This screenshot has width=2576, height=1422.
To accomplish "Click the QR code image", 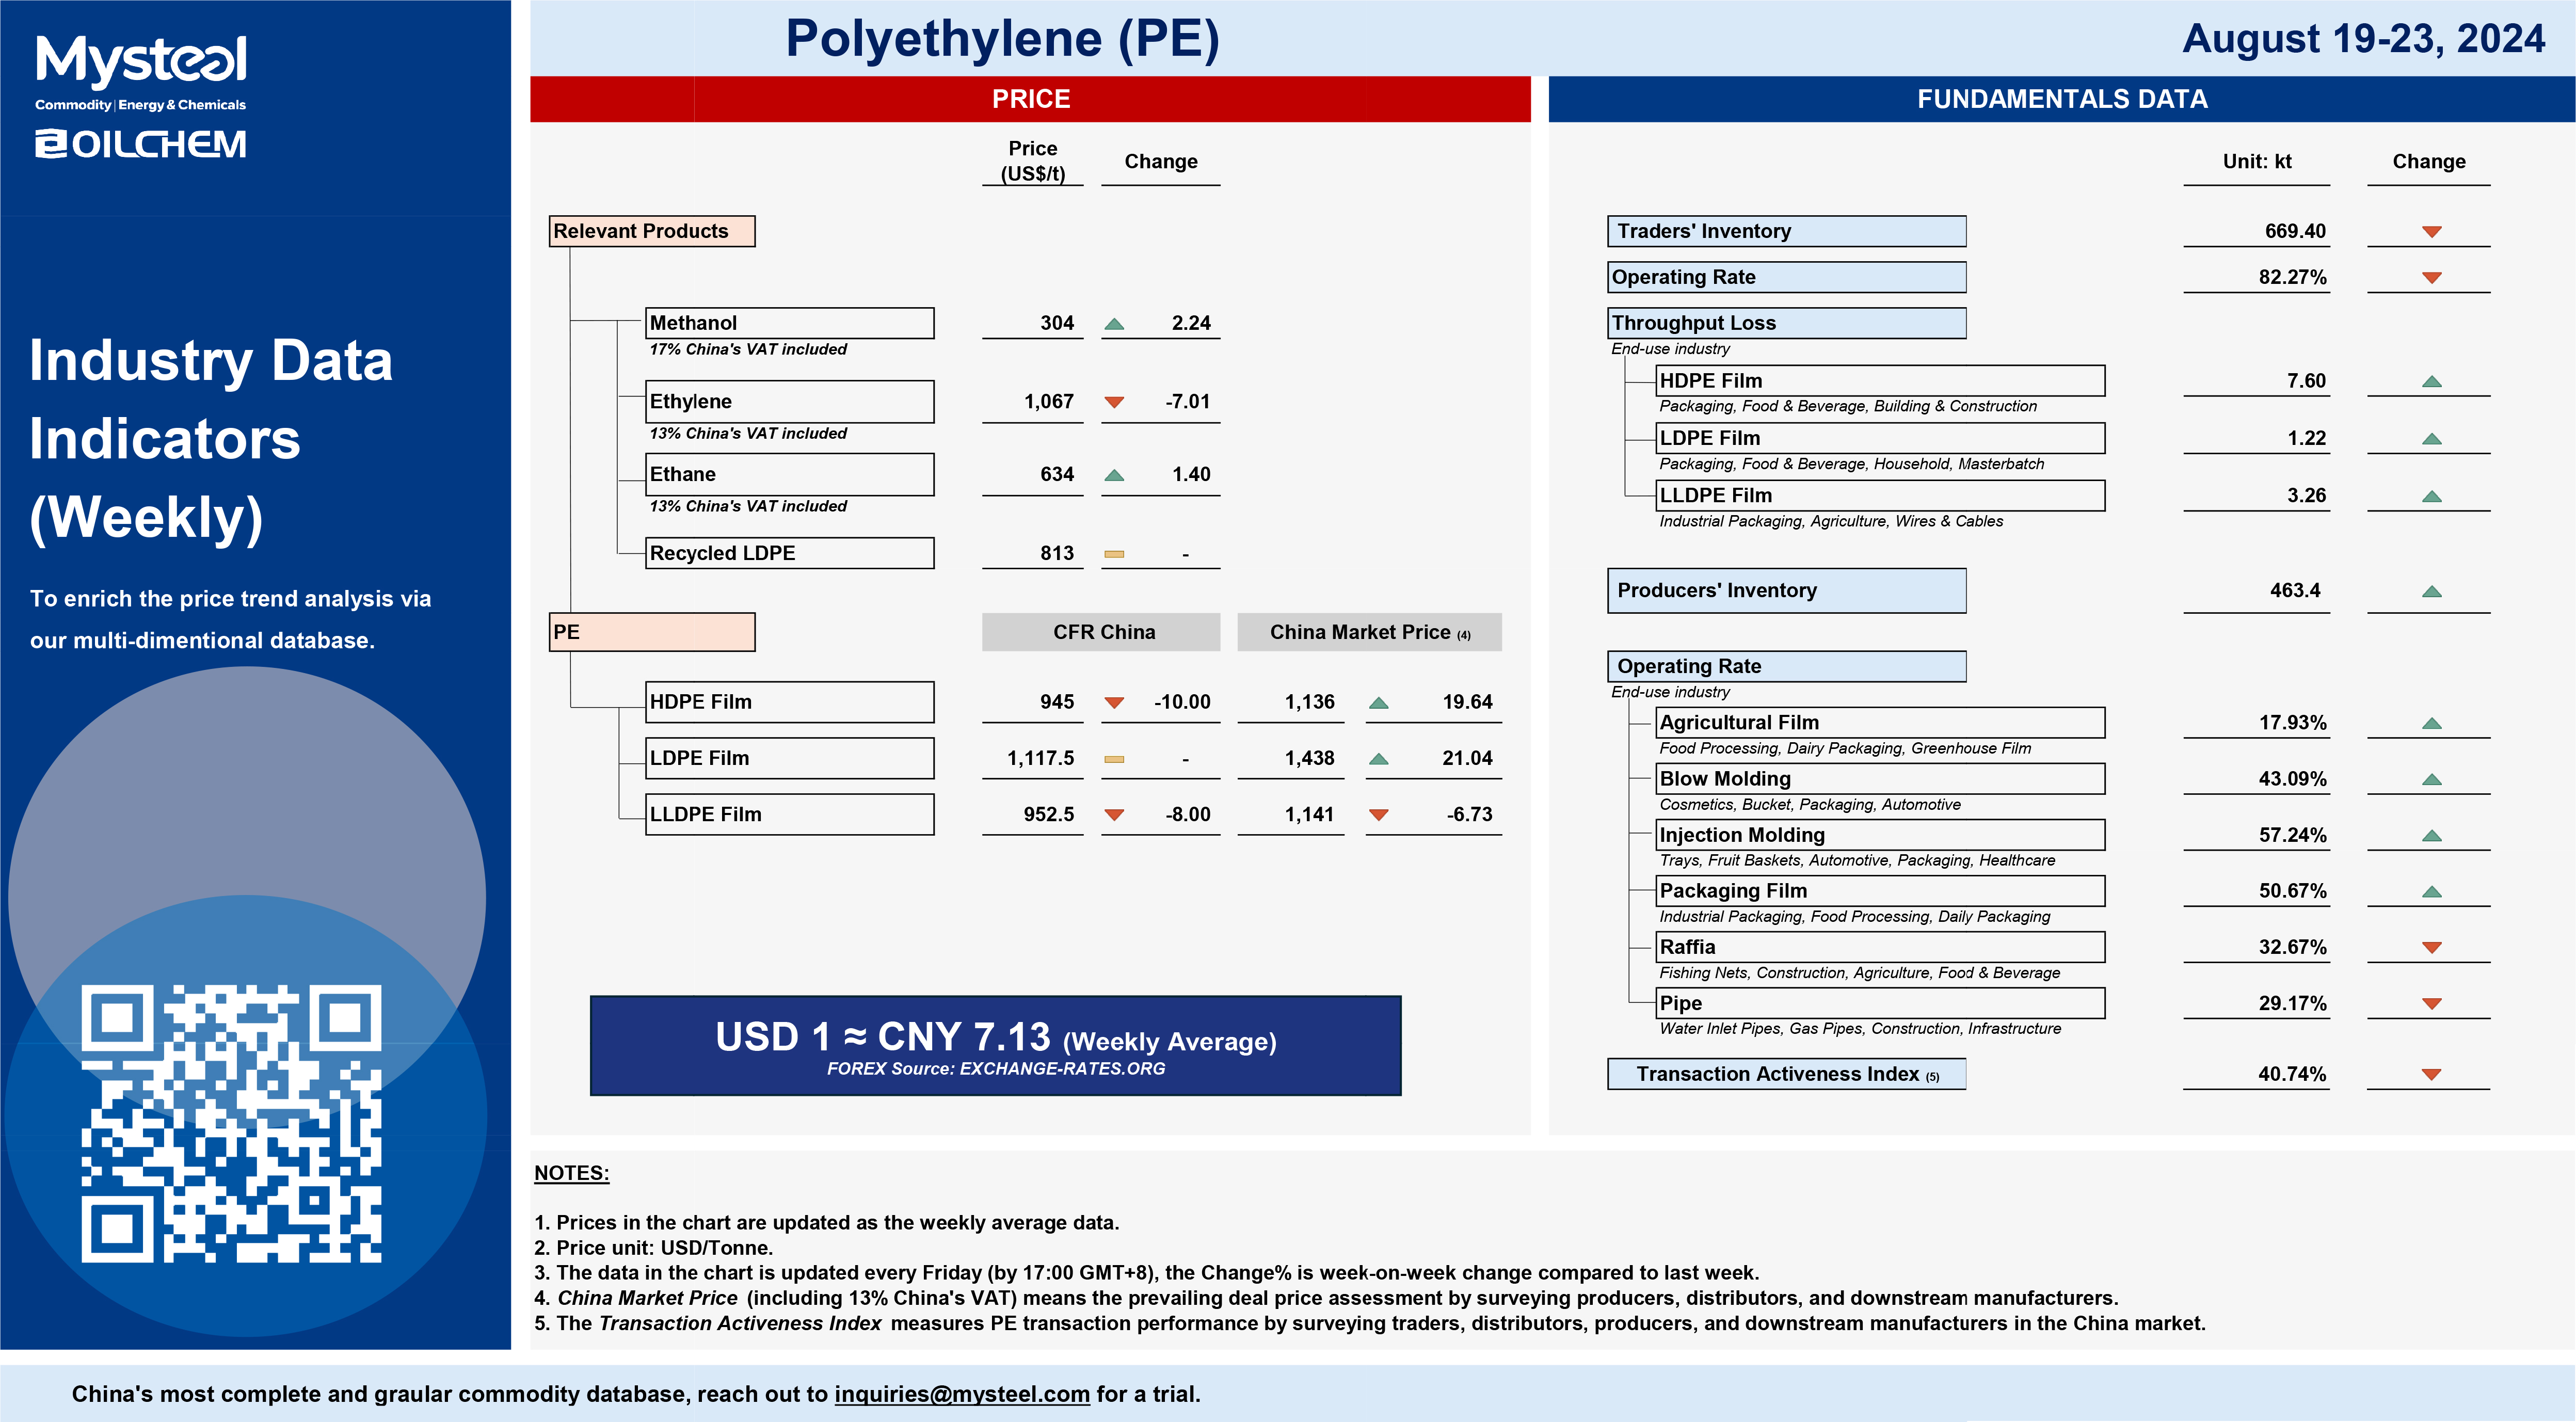I will 231,1123.
